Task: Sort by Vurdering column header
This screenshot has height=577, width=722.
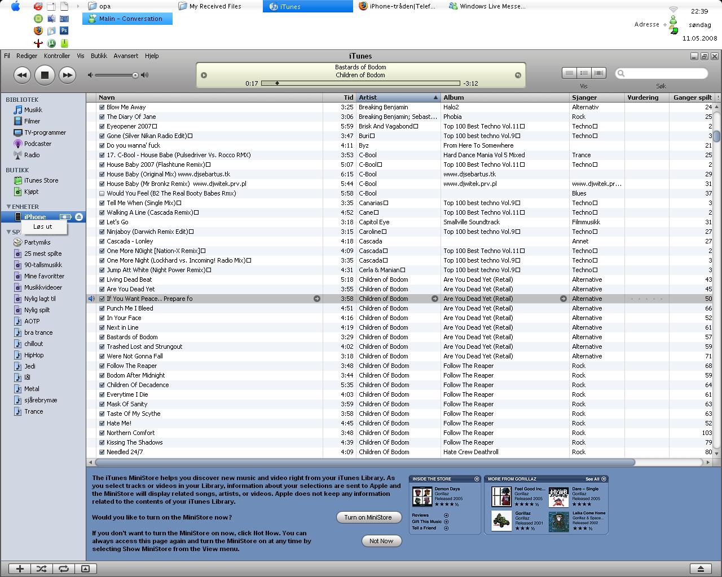Action: click(647, 97)
